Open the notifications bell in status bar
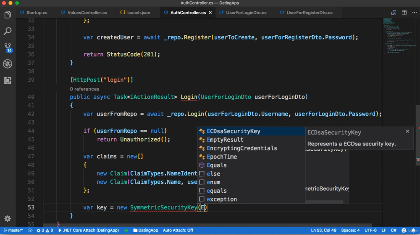 pyautogui.click(x=414, y=230)
